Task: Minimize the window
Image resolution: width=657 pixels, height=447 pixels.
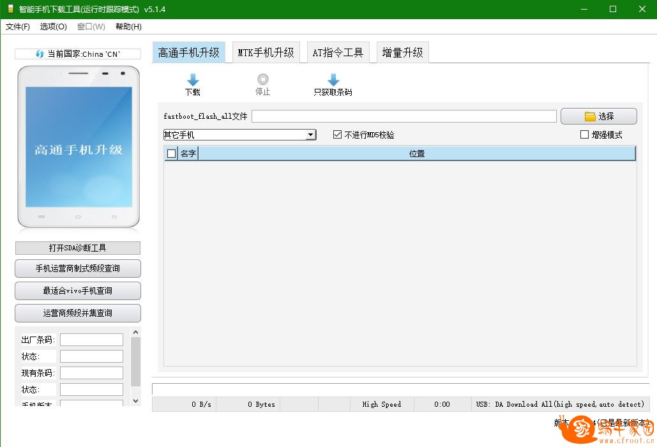Action: 584,9
